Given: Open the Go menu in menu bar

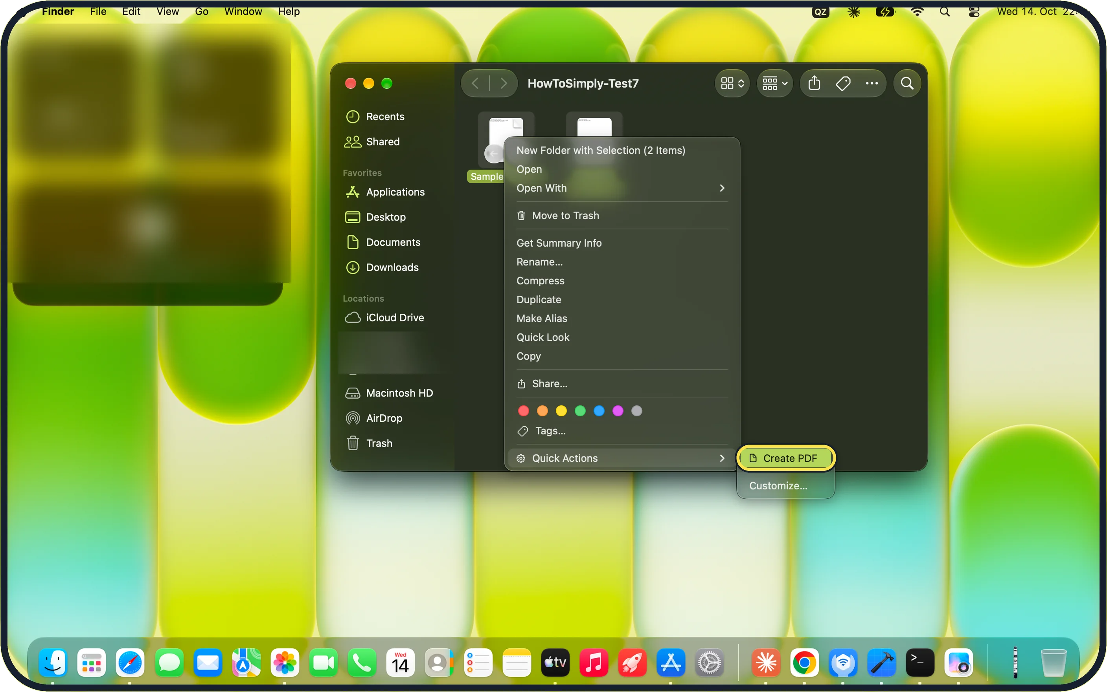Looking at the screenshot, I should [202, 11].
